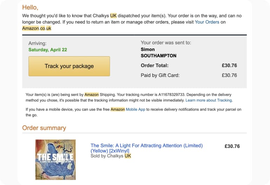Click the Order Total amount £30.76
The image size is (270, 185).
pos(229,65)
